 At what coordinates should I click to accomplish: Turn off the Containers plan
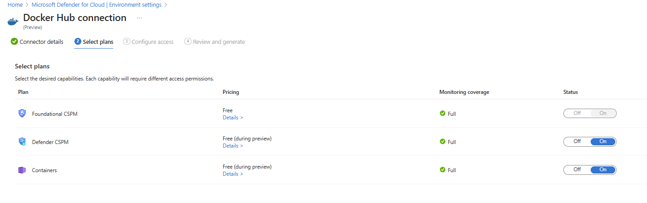pyautogui.click(x=577, y=170)
